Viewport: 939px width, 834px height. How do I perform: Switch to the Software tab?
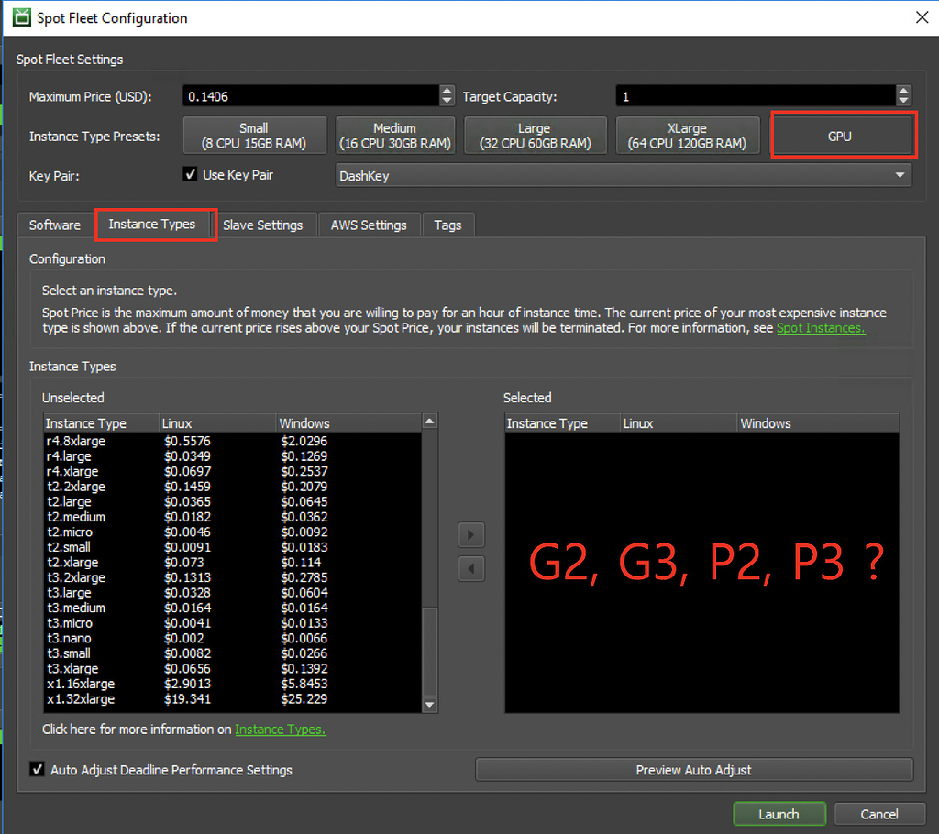[55, 225]
